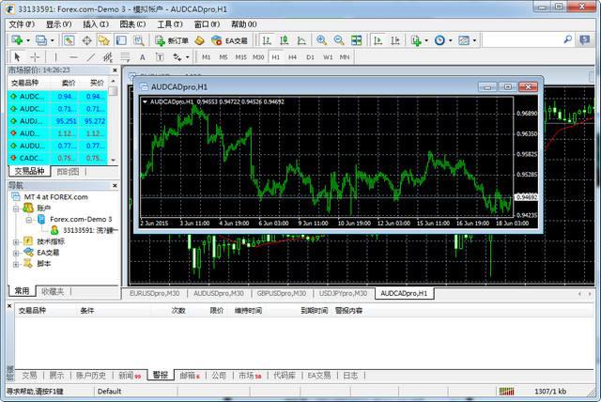The width and height of the screenshot is (601, 402).
Task: Select the crosshair cursor tool
Action: tap(35, 57)
